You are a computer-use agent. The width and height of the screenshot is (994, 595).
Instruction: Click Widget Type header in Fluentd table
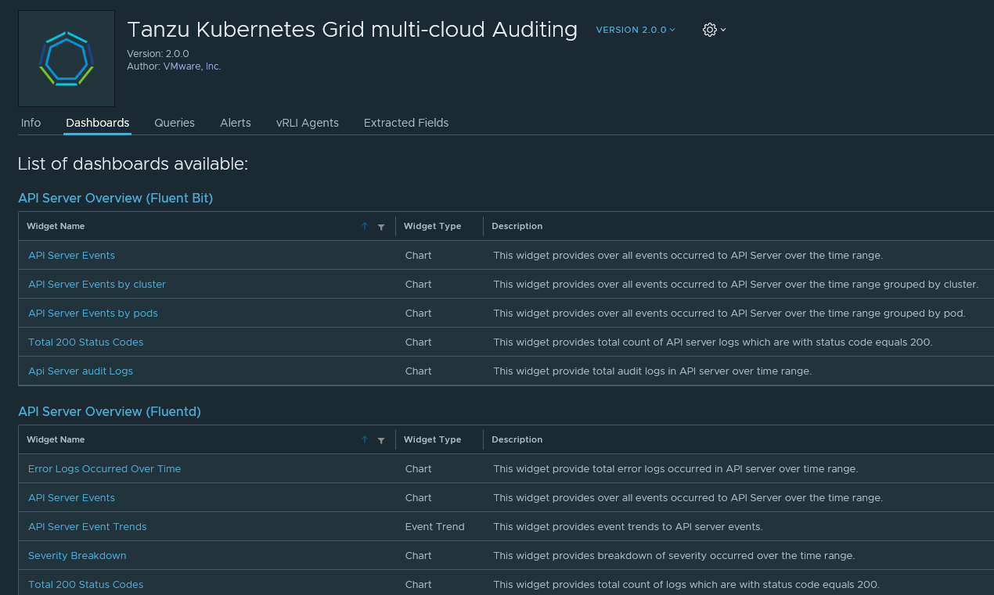click(432, 439)
